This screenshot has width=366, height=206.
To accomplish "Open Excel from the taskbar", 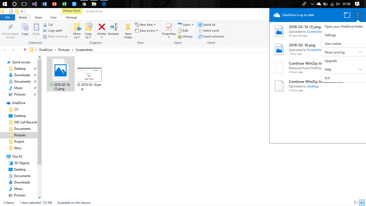I will tap(64, 4).
